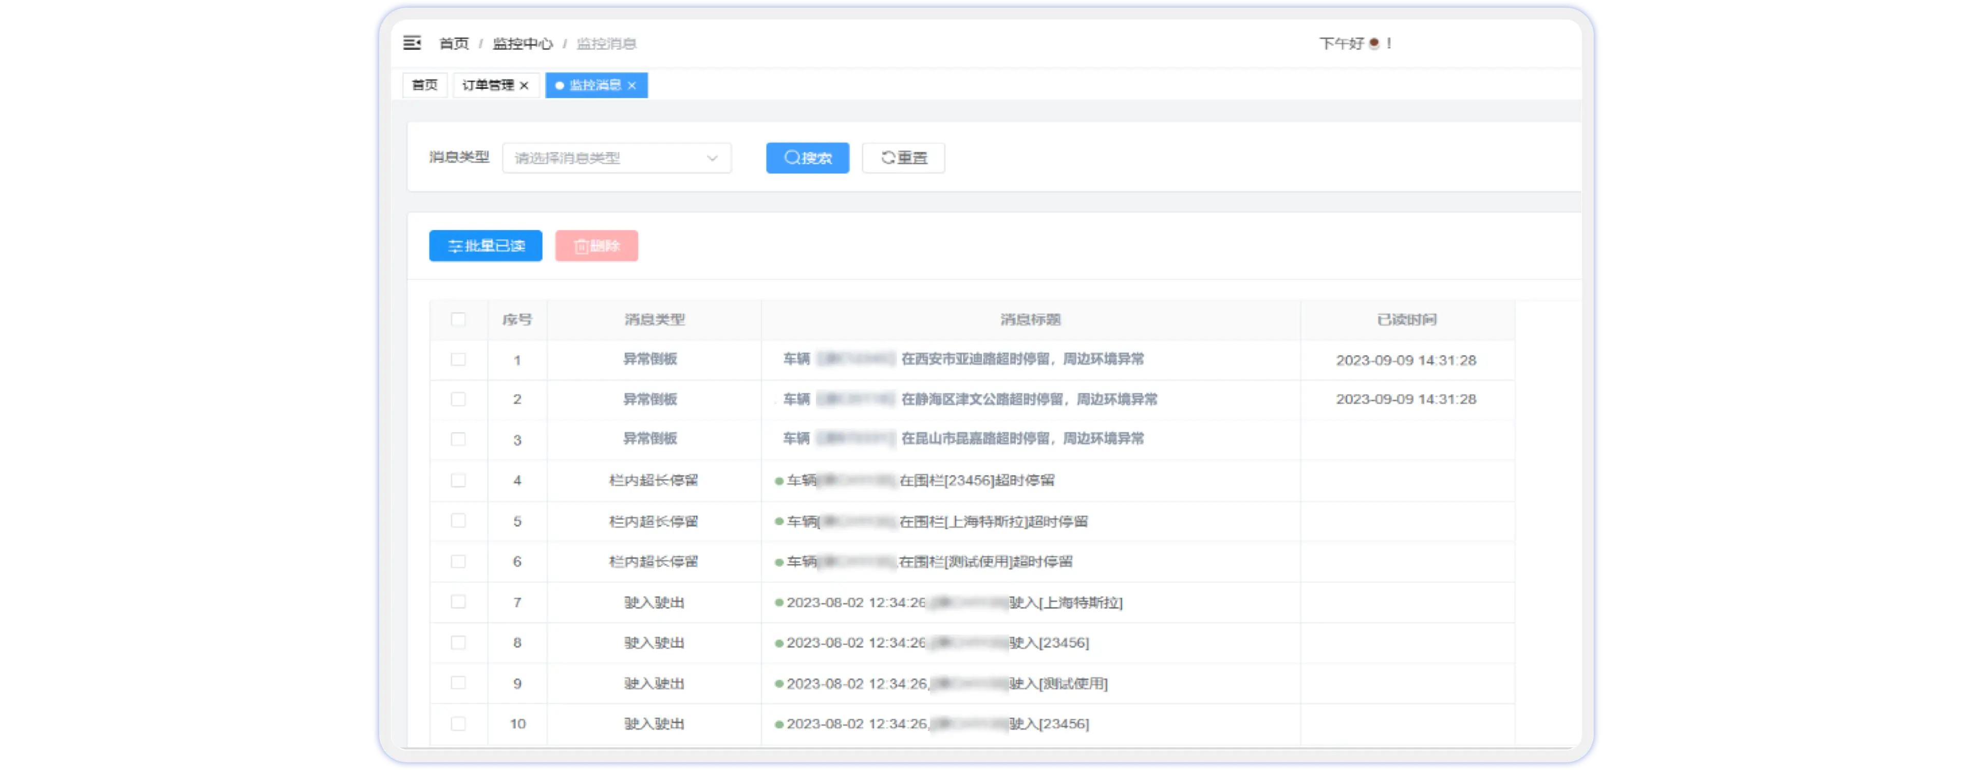Viewport: 1973px width, 770px height.
Task: Select the checkbox for row 7
Action: (458, 602)
